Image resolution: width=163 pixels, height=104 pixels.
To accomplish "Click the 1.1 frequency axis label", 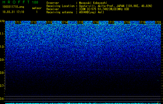I will click(x=2, y=34).
